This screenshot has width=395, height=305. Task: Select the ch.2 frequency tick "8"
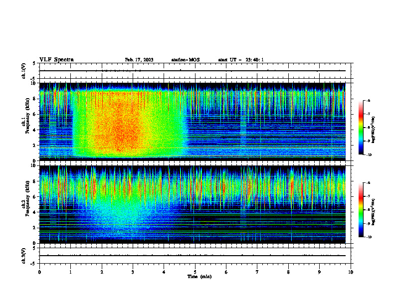pyautogui.click(x=34, y=181)
